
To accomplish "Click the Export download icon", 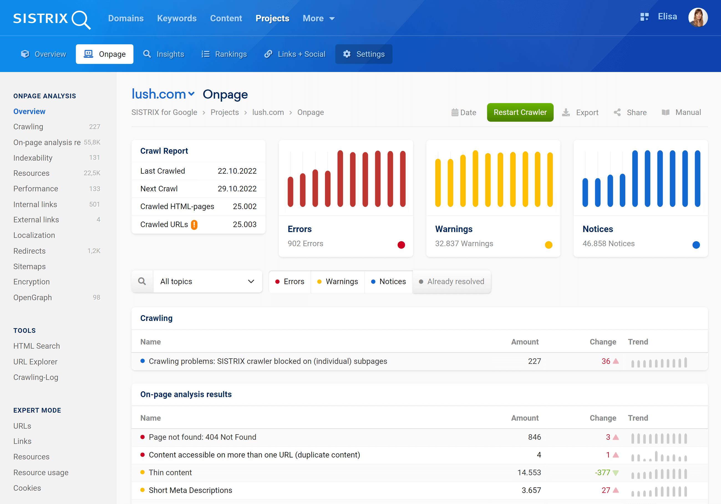I will pyautogui.click(x=566, y=113).
